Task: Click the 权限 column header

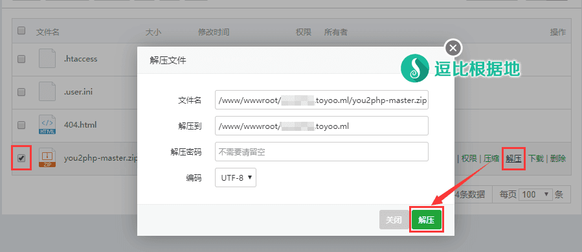Action: [x=303, y=32]
